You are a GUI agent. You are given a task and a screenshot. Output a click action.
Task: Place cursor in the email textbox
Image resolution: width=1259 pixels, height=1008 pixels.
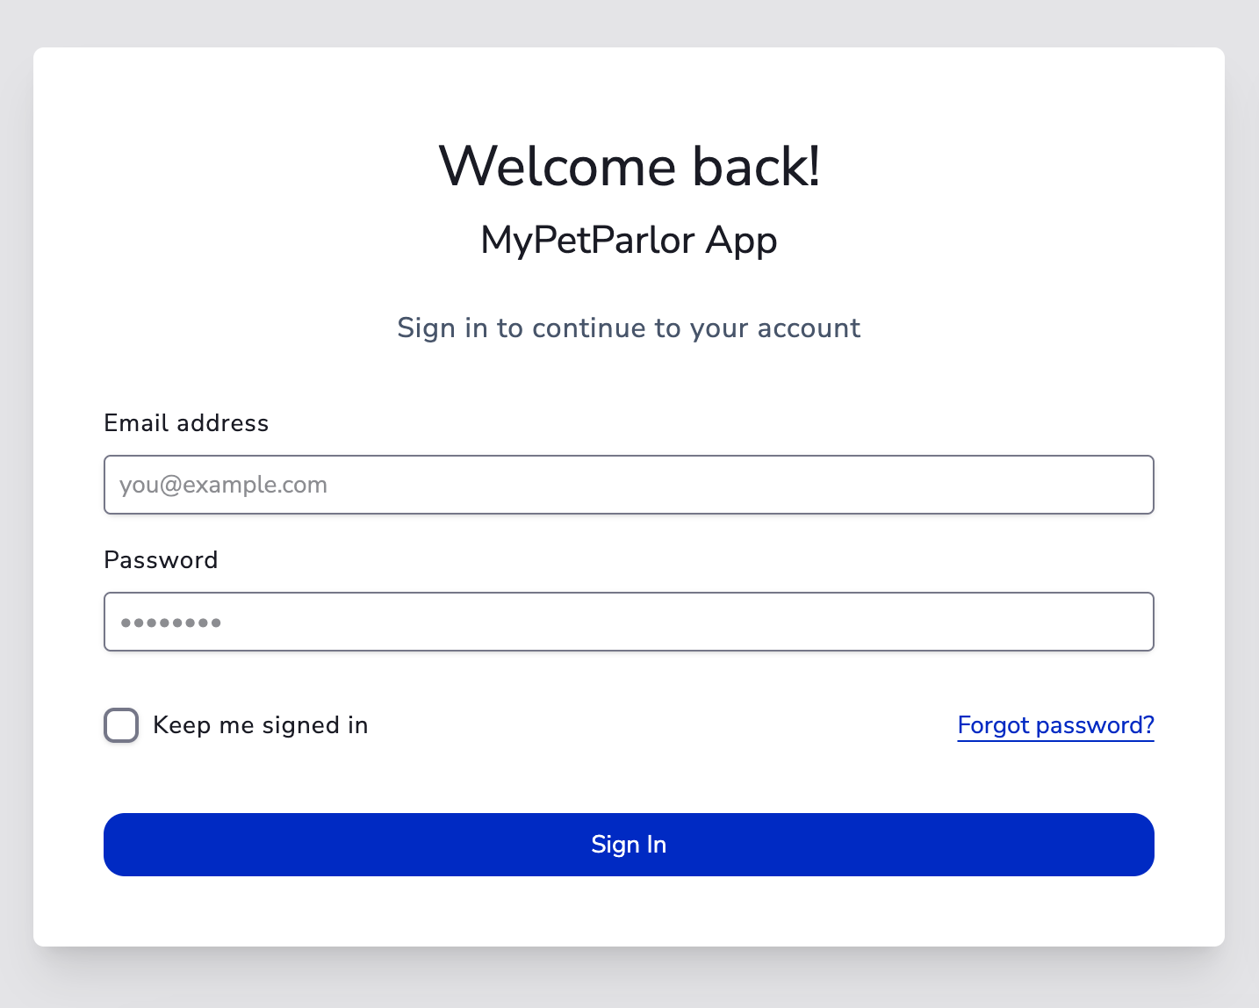[629, 485]
